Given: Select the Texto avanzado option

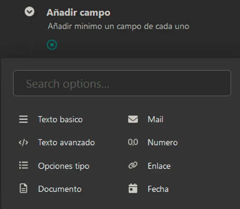Looking at the screenshot, I should point(66,143).
